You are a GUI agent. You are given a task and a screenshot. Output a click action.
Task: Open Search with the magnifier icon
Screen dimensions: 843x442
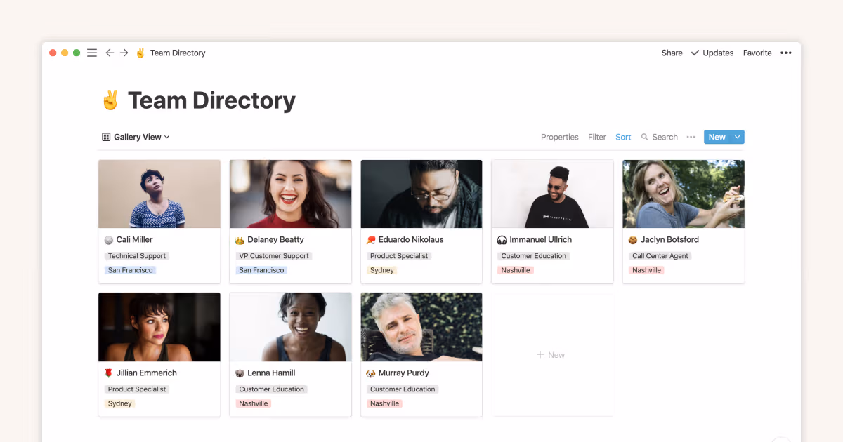tap(644, 137)
